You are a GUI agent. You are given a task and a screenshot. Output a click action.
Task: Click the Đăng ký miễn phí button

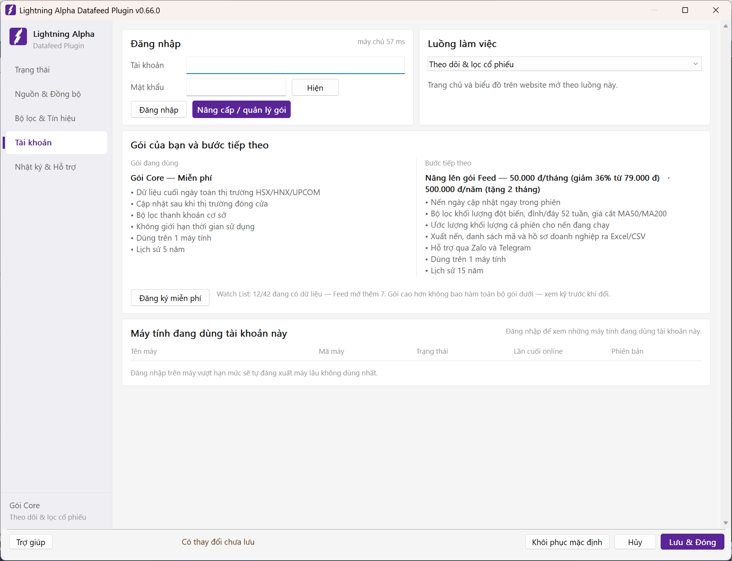(x=170, y=298)
